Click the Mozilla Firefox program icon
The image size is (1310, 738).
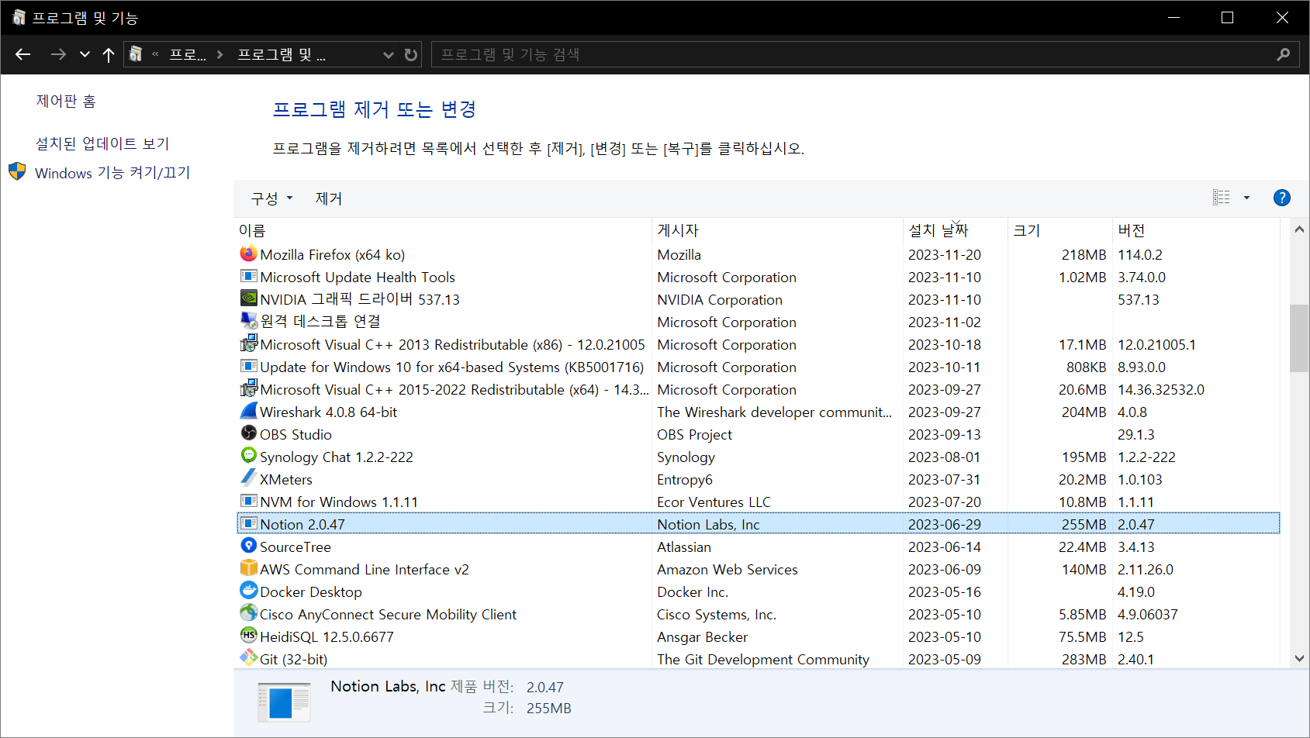click(248, 253)
